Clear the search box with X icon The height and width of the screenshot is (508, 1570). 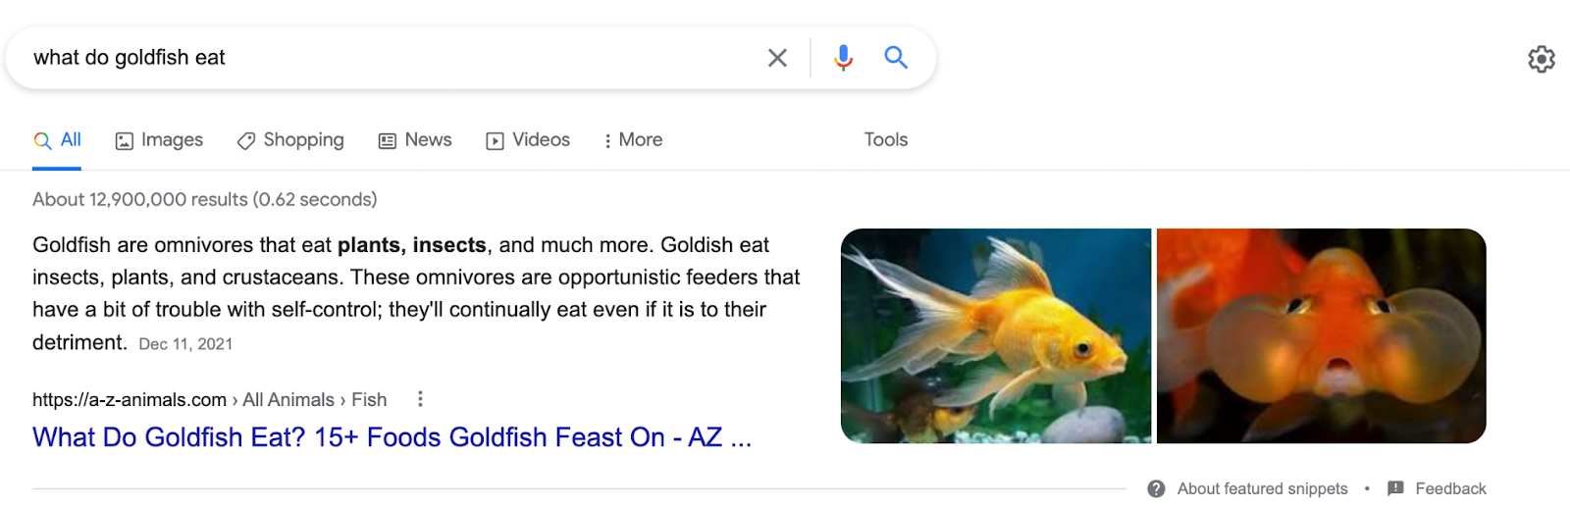[x=777, y=58]
